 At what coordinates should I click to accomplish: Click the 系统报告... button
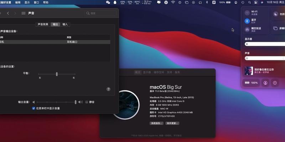(156, 123)
